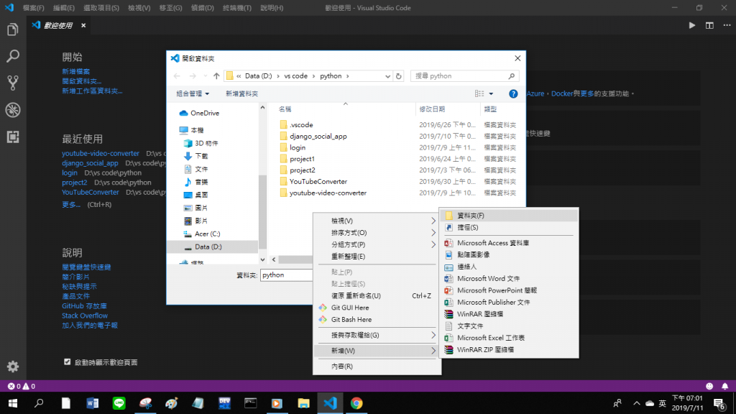Open the Explorer view in activity bar
The height and width of the screenshot is (414, 736).
click(13, 29)
